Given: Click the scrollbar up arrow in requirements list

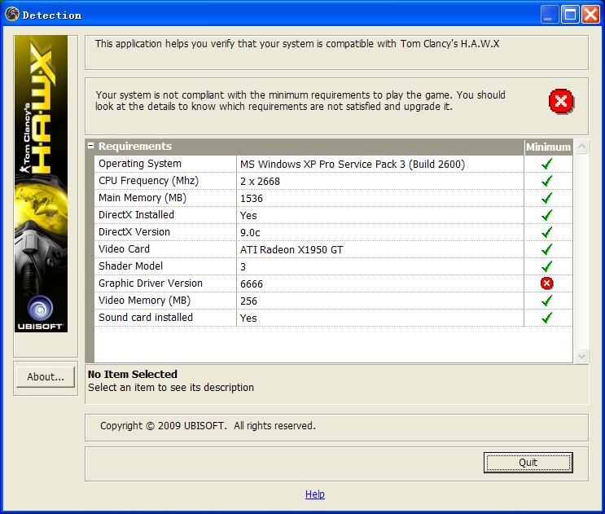Looking at the screenshot, I should pyautogui.click(x=581, y=147).
